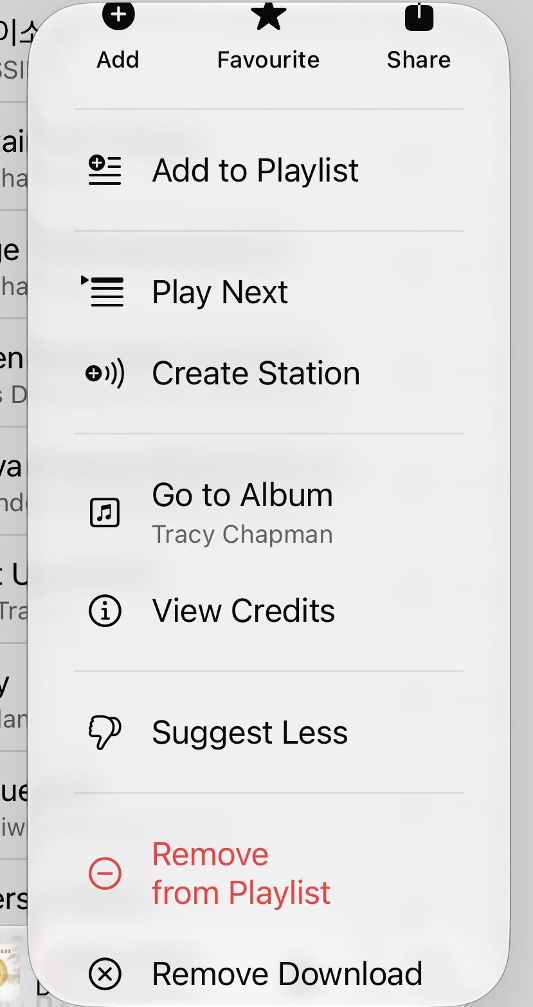This screenshot has height=1007, width=533.
Task: Choose View Credits menu entry
Action: (269, 611)
